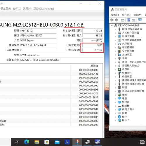The image size is (146, 146).
Task: Click the Back arrow in Device Manager toolbar
Action: 112,20
